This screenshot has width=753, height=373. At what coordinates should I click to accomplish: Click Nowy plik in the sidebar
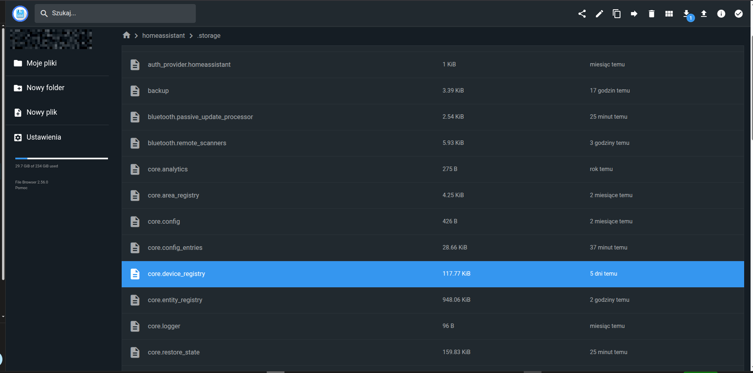click(x=41, y=112)
